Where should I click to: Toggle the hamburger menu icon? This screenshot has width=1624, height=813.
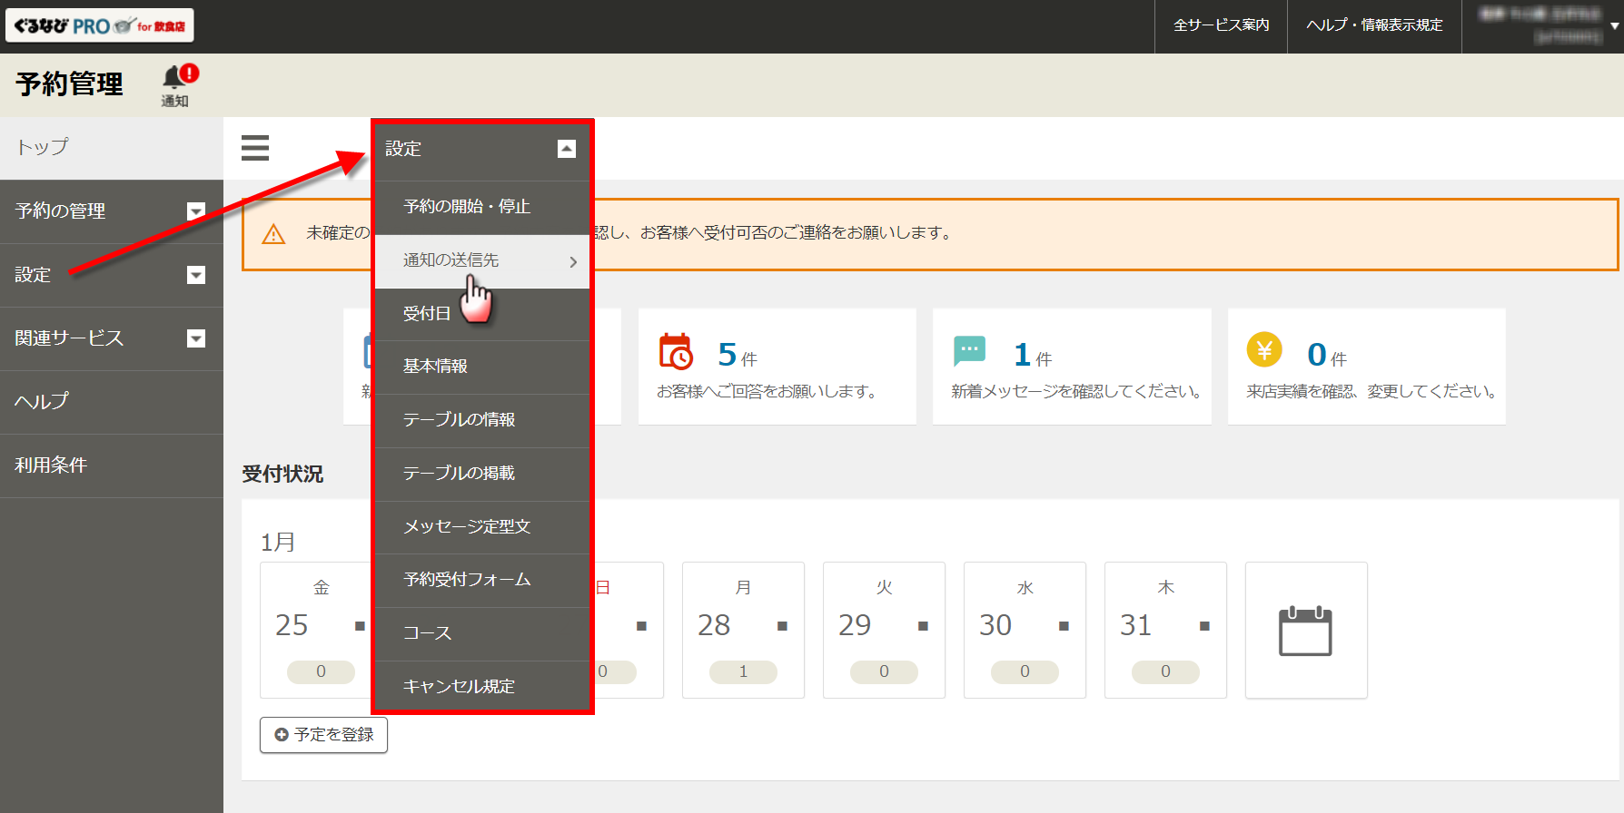click(255, 148)
